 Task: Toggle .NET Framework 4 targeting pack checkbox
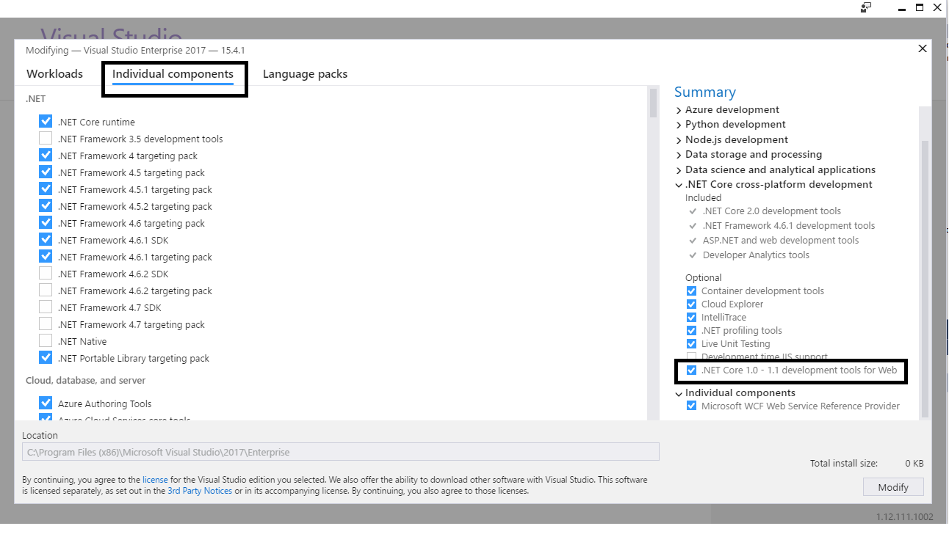tap(46, 156)
